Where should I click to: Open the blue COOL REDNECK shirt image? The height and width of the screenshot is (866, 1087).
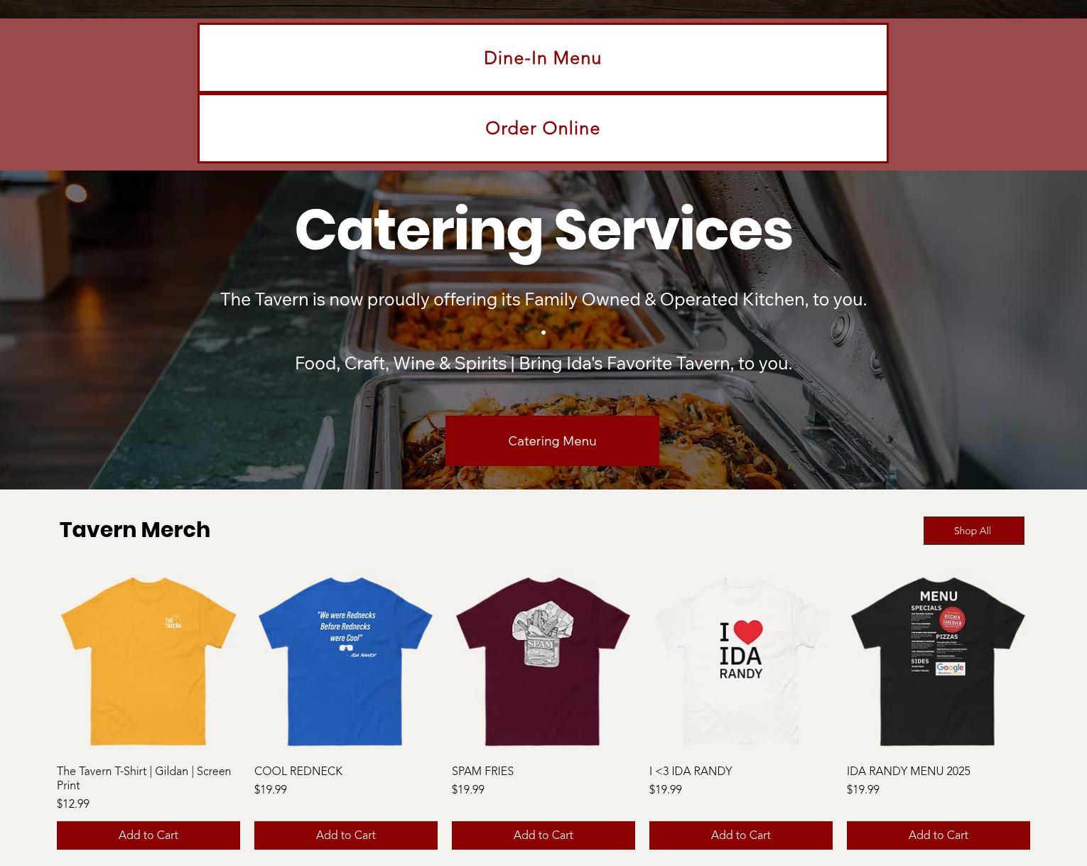pos(346,661)
